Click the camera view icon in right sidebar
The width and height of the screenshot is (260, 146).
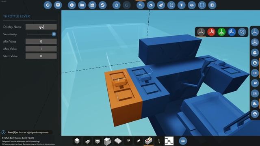[x=255, y=53]
